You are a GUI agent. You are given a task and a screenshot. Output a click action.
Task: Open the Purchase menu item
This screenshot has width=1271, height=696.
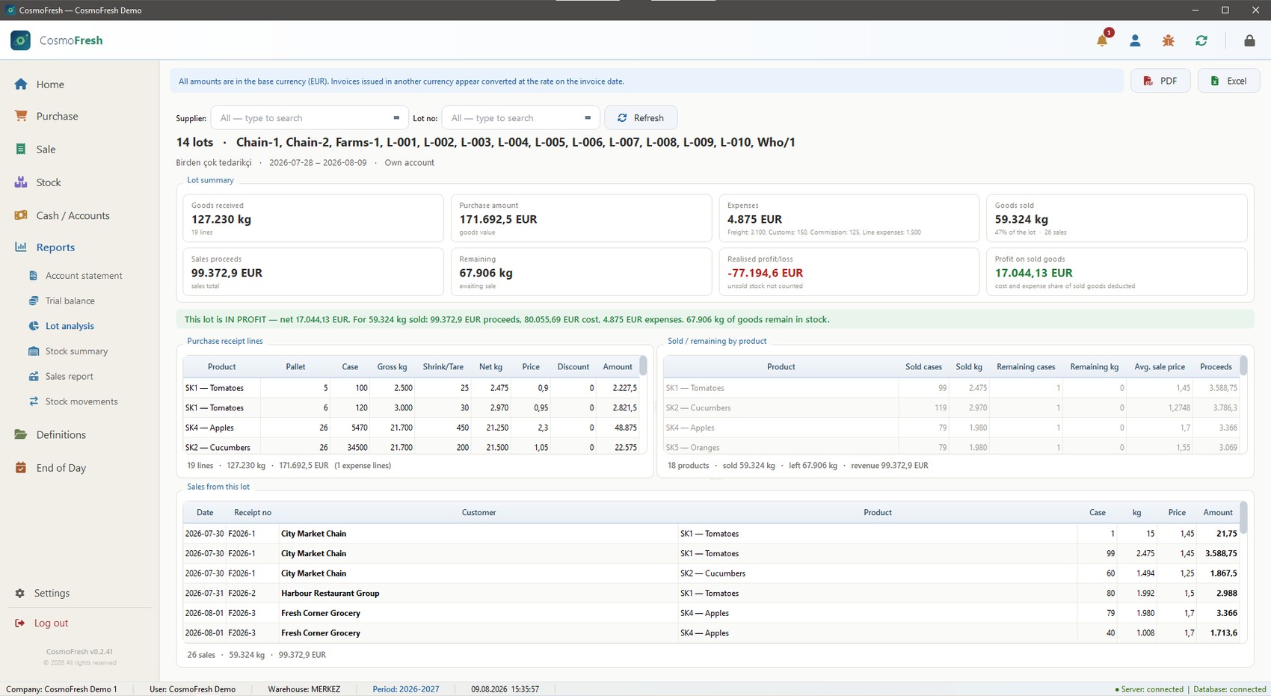pyautogui.click(x=57, y=116)
